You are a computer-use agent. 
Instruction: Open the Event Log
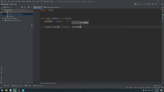click(x=157, y=86)
